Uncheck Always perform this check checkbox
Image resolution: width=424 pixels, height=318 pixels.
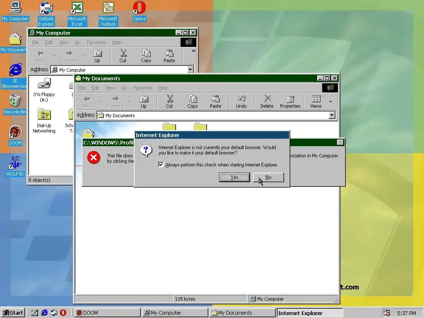161,165
